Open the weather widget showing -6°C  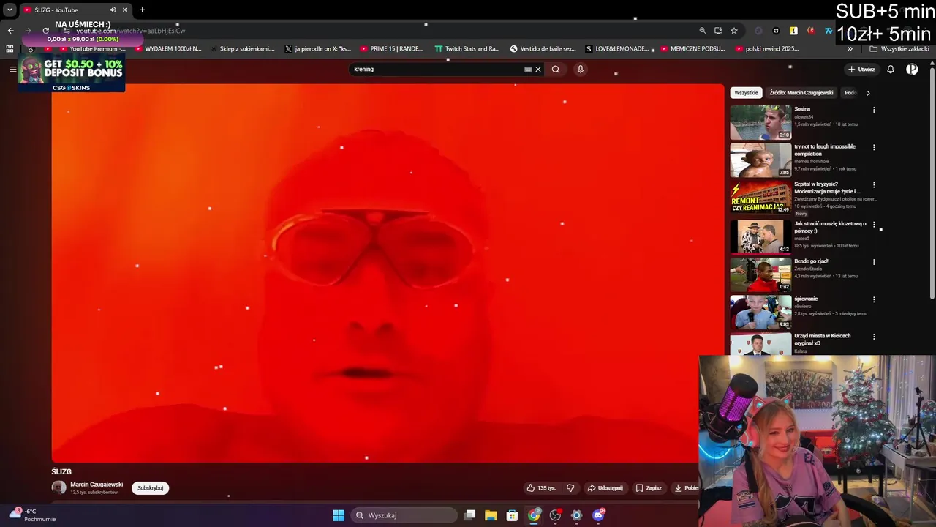click(x=31, y=515)
